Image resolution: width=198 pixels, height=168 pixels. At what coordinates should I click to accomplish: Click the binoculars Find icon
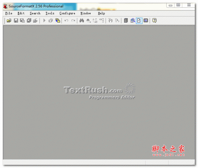[x=82, y=20]
